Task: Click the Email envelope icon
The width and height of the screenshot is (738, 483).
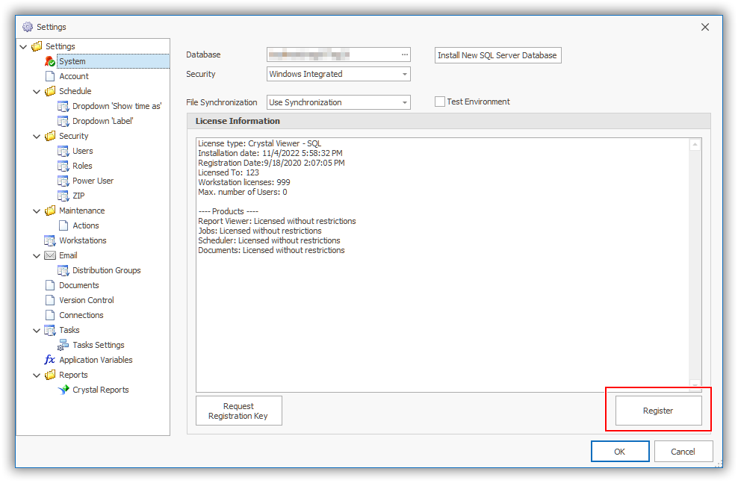Action: click(x=50, y=255)
